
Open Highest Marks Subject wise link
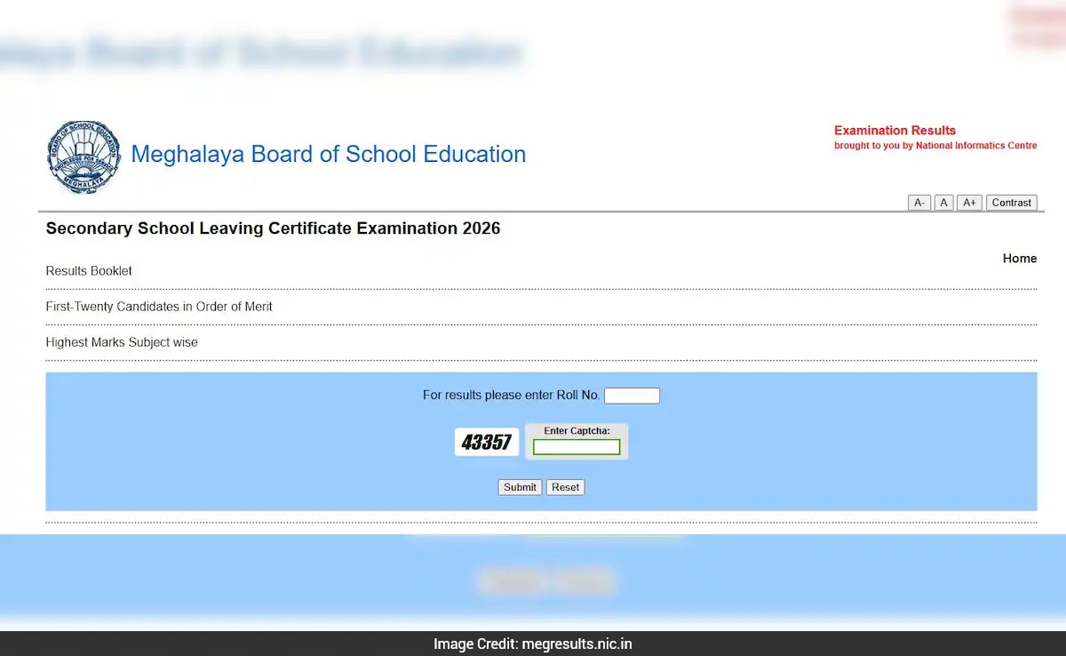click(x=122, y=342)
